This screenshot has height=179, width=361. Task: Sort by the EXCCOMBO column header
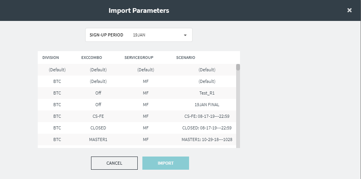tap(92, 57)
